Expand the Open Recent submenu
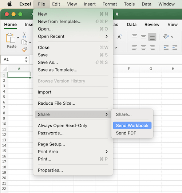This screenshot has height=193, width=182. coord(73,36)
